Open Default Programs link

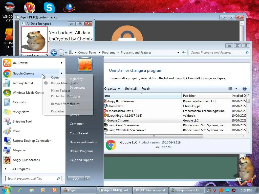tap(81, 151)
